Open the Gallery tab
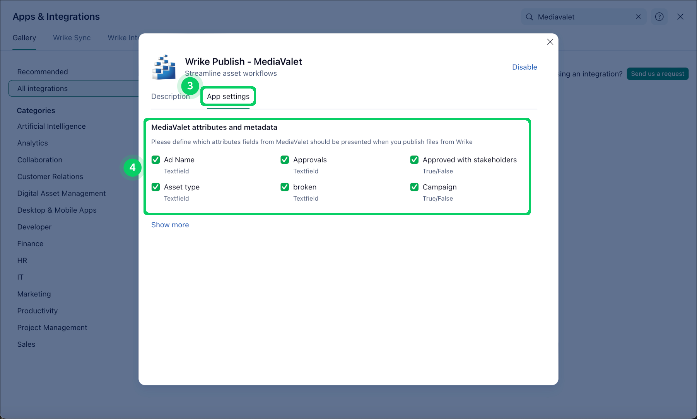The image size is (697, 419). 24,38
